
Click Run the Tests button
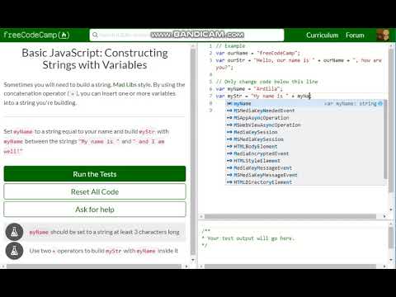(x=95, y=174)
